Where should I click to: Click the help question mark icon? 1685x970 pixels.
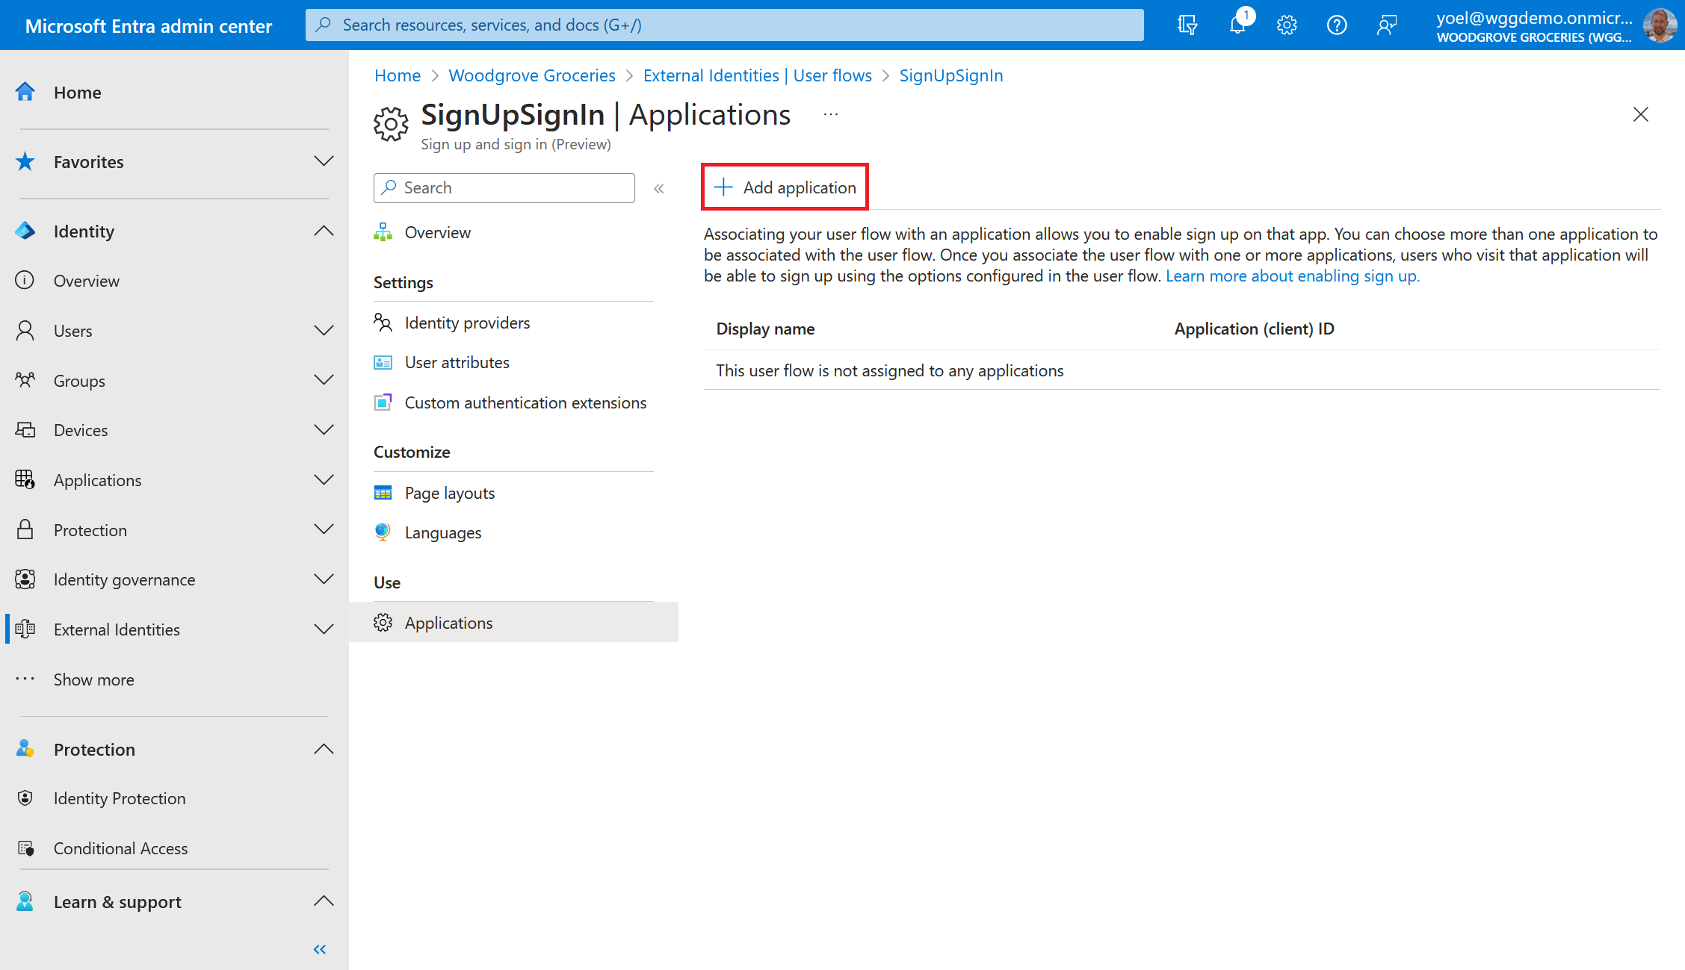click(1337, 25)
